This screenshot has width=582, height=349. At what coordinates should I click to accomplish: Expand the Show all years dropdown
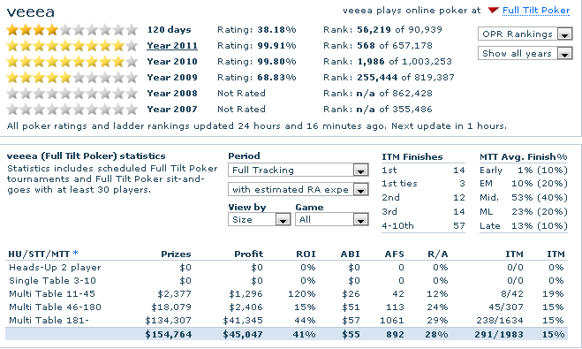click(x=525, y=54)
